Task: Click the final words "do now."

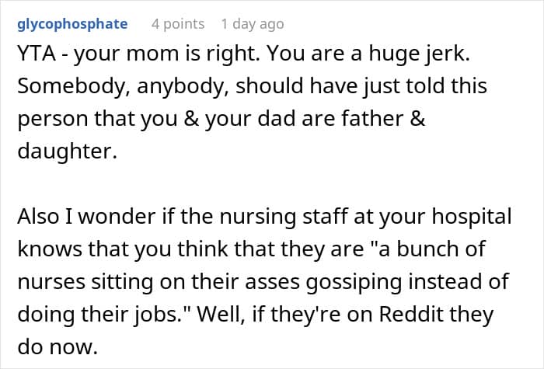Action: click(58, 346)
